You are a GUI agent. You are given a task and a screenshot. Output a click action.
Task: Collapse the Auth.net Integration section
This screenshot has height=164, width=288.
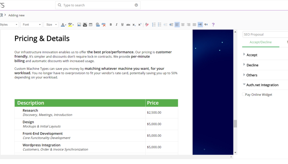point(244,85)
